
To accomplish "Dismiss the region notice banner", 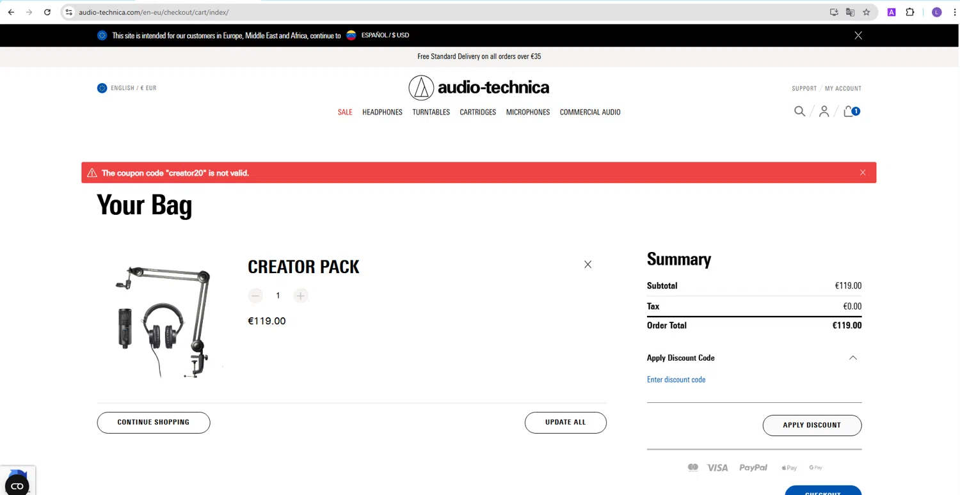I will coord(858,35).
